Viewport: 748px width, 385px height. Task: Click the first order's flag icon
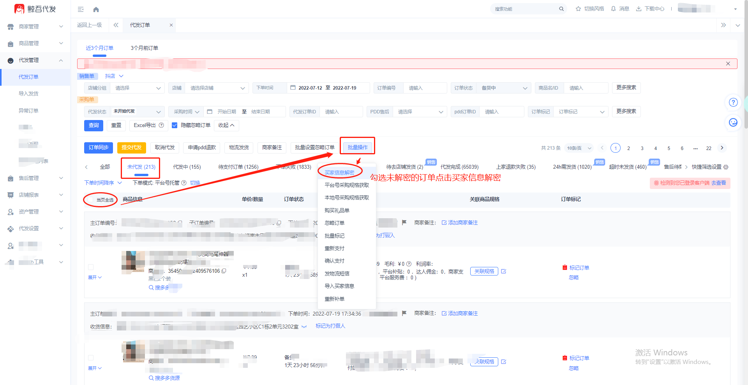pyautogui.click(x=404, y=223)
